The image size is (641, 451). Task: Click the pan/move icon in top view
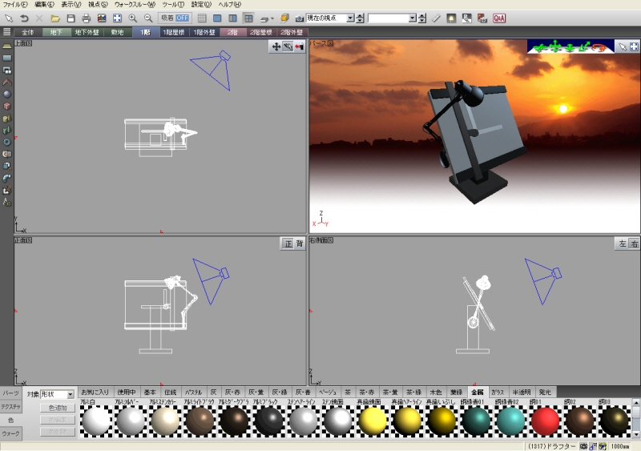pos(276,47)
